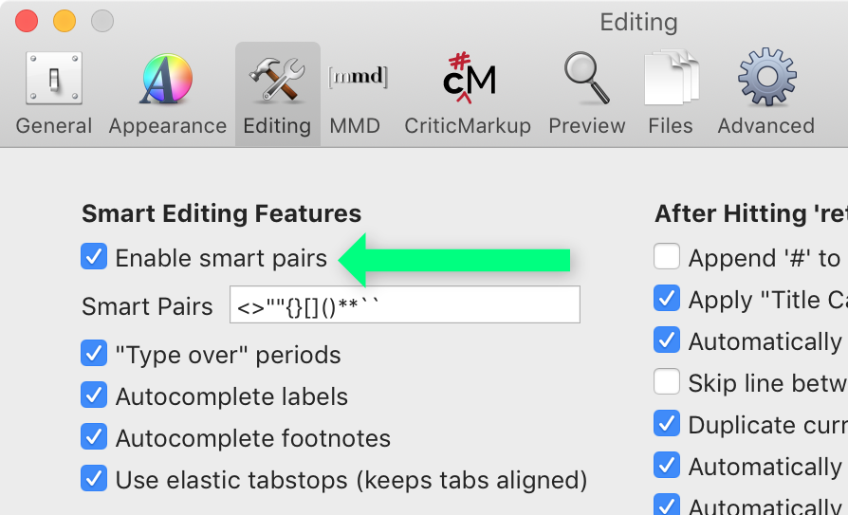848x515 pixels.
Task: Open Files preferences documents icon
Action: pos(672,77)
